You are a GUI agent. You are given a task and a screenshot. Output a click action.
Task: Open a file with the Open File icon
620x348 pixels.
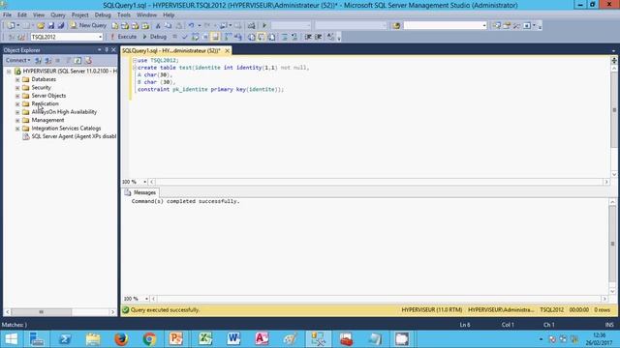(x=41, y=26)
